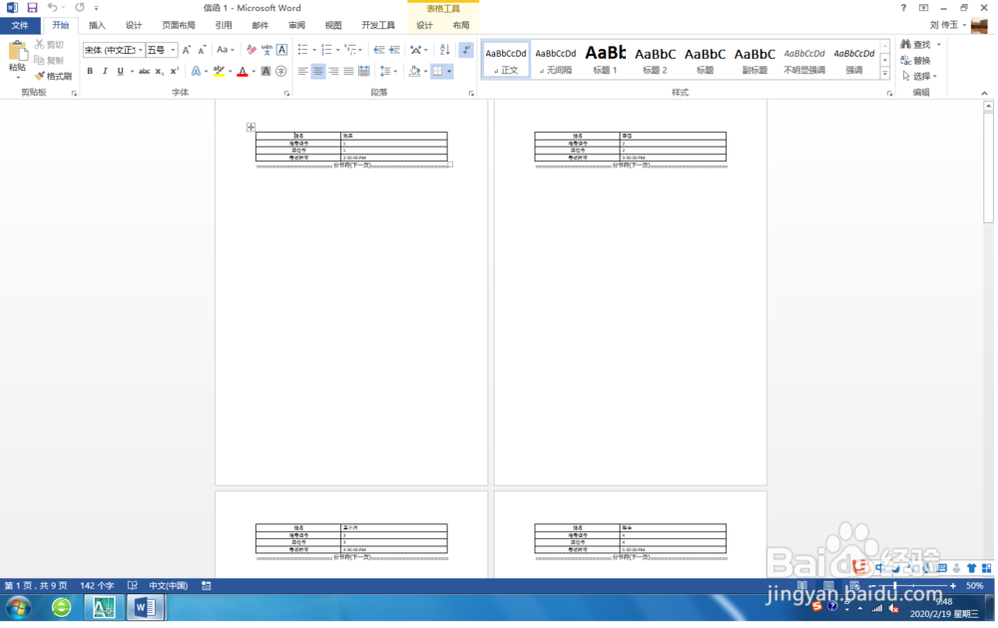
Task: Open the font size dropdown
Action: click(172, 50)
